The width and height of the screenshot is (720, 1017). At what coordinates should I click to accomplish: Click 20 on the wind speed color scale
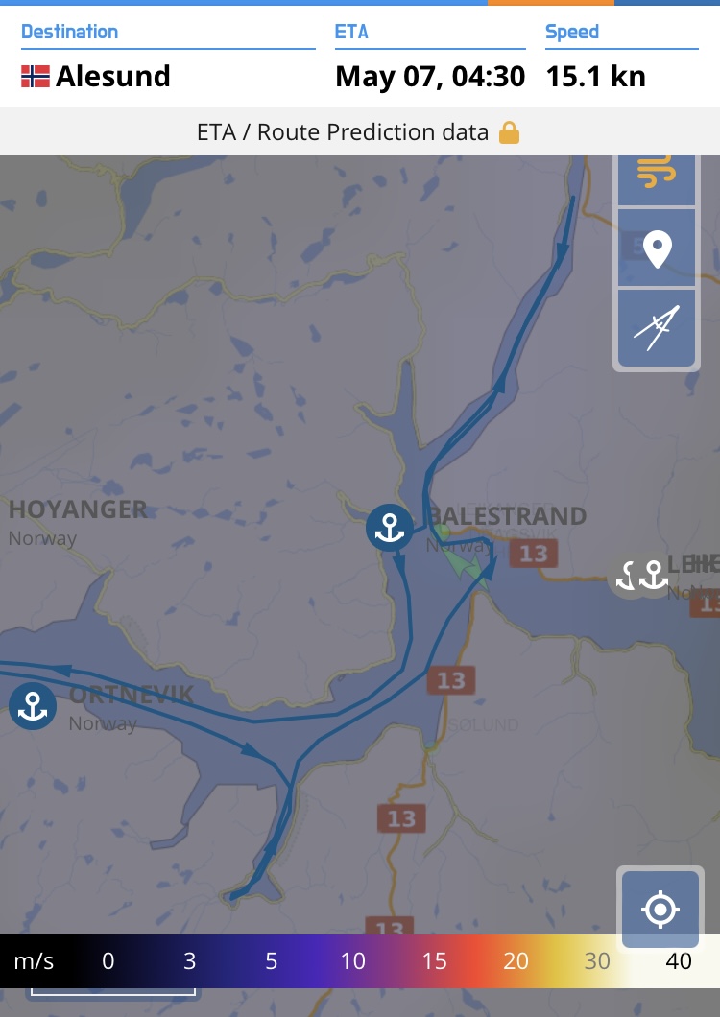516,960
